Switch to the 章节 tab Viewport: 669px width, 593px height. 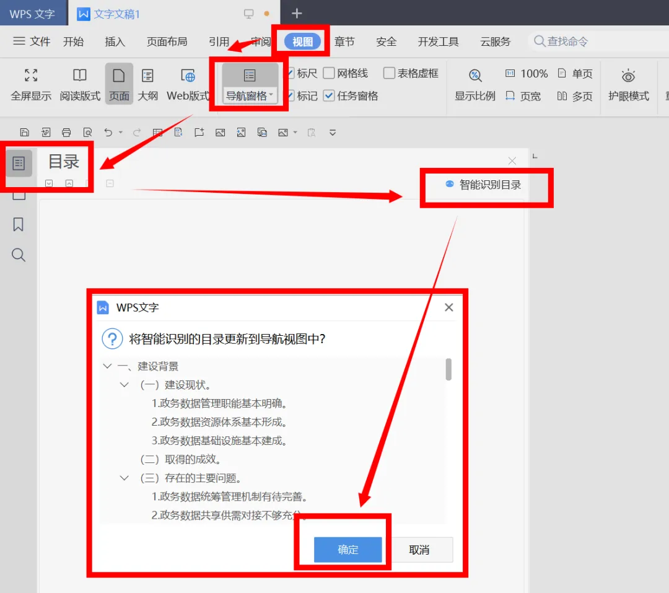click(344, 42)
